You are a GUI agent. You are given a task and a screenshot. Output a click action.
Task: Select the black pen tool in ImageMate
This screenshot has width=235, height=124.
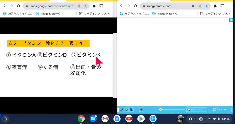pyautogui.click(x=122, y=110)
